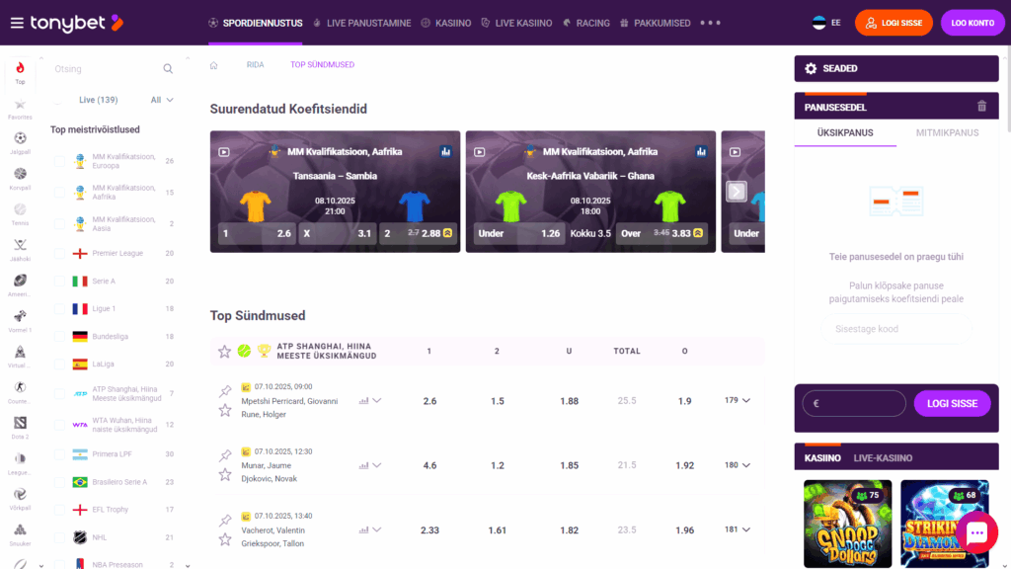Click the Loo Konto button
The height and width of the screenshot is (569, 1011).
click(972, 22)
